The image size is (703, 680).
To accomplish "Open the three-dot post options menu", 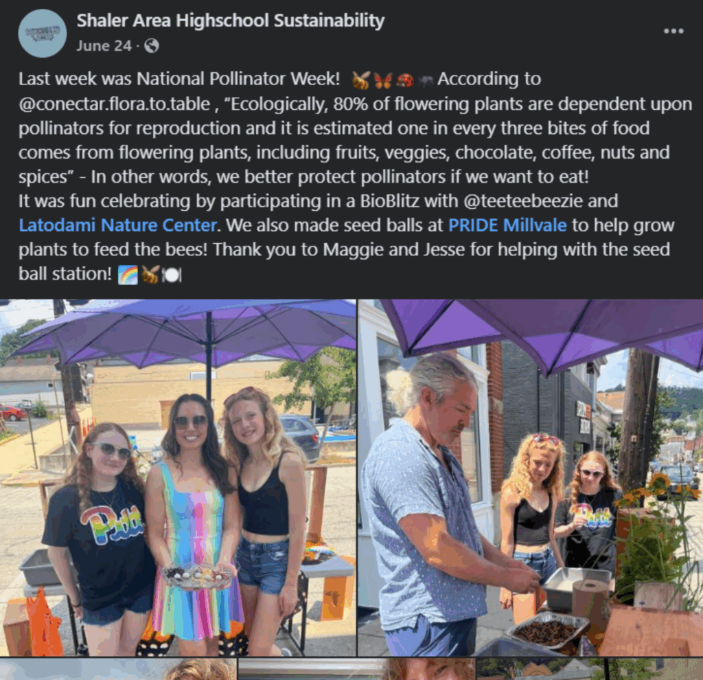I will [673, 31].
